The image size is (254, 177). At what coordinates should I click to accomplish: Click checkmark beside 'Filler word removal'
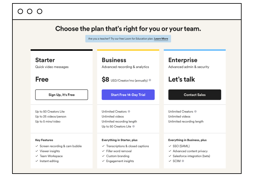tap(103, 151)
